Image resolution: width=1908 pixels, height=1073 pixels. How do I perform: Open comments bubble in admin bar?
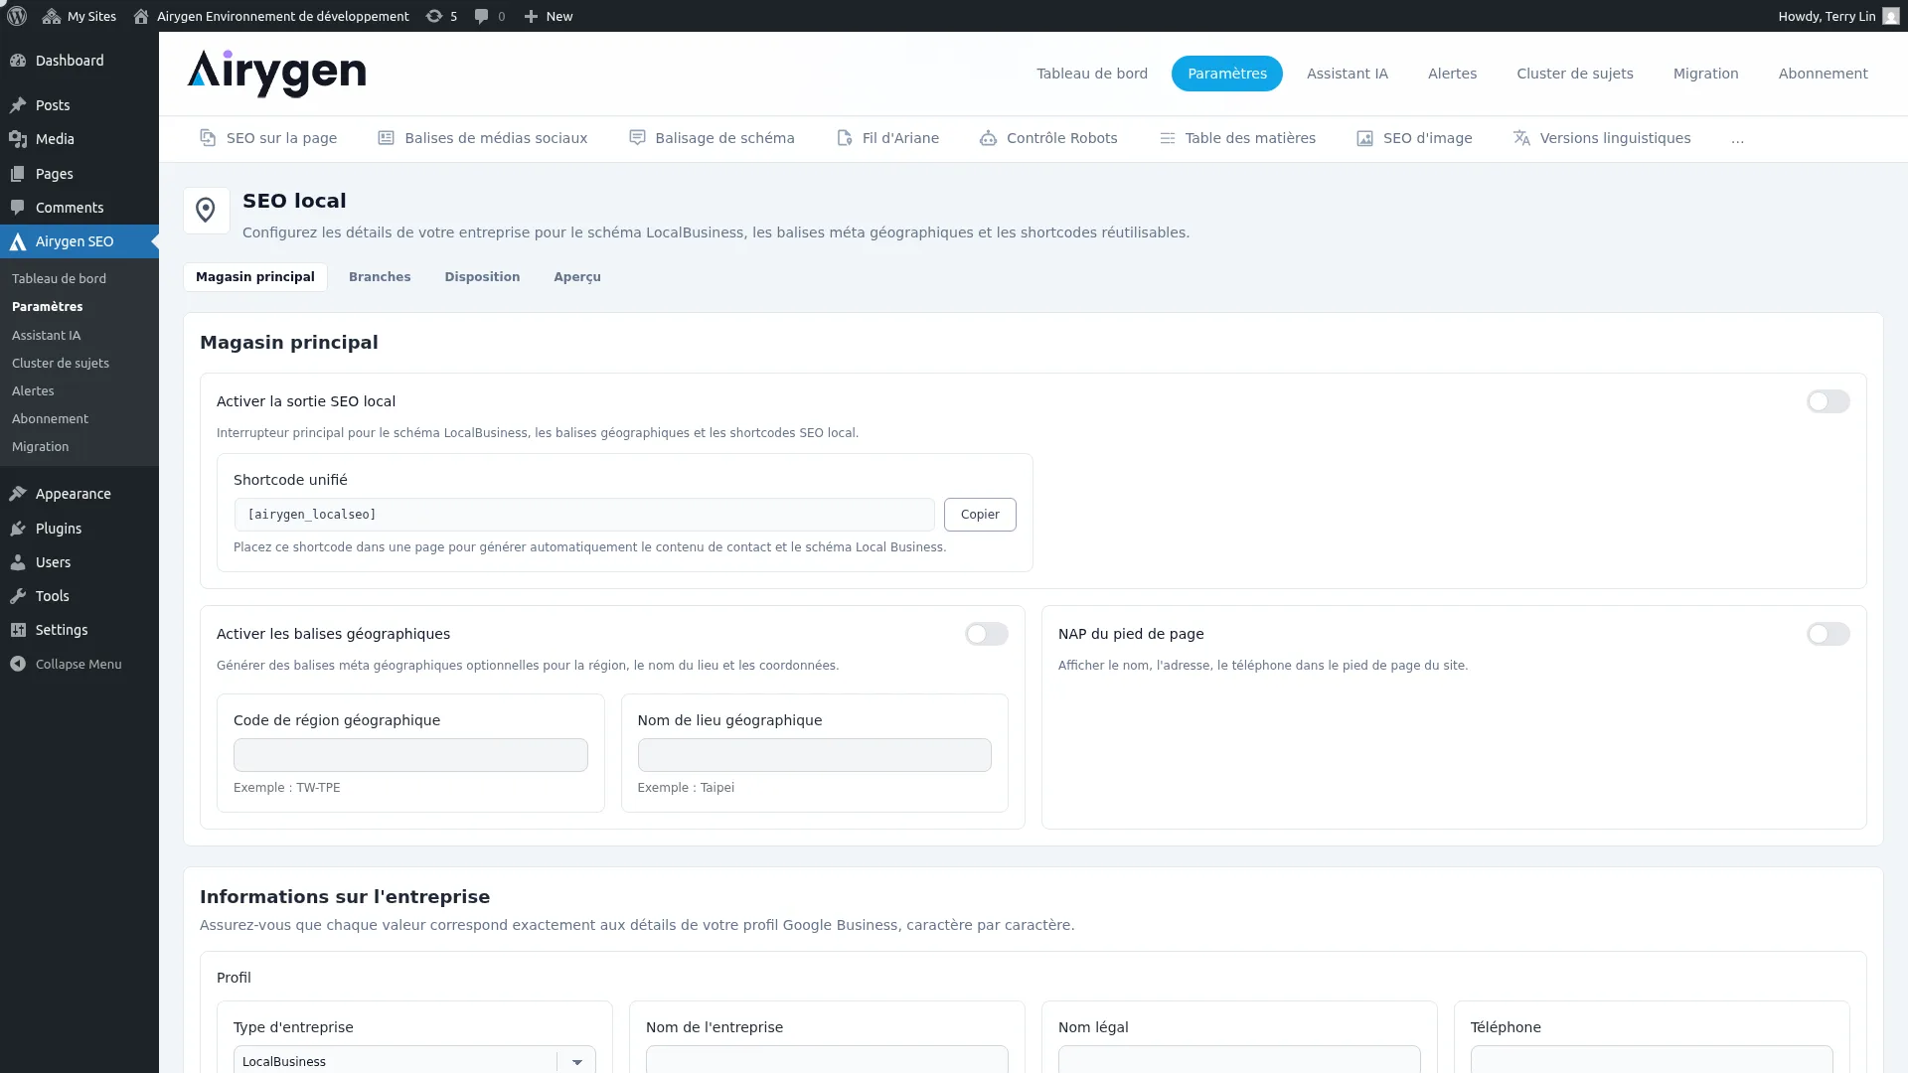pos(489,16)
